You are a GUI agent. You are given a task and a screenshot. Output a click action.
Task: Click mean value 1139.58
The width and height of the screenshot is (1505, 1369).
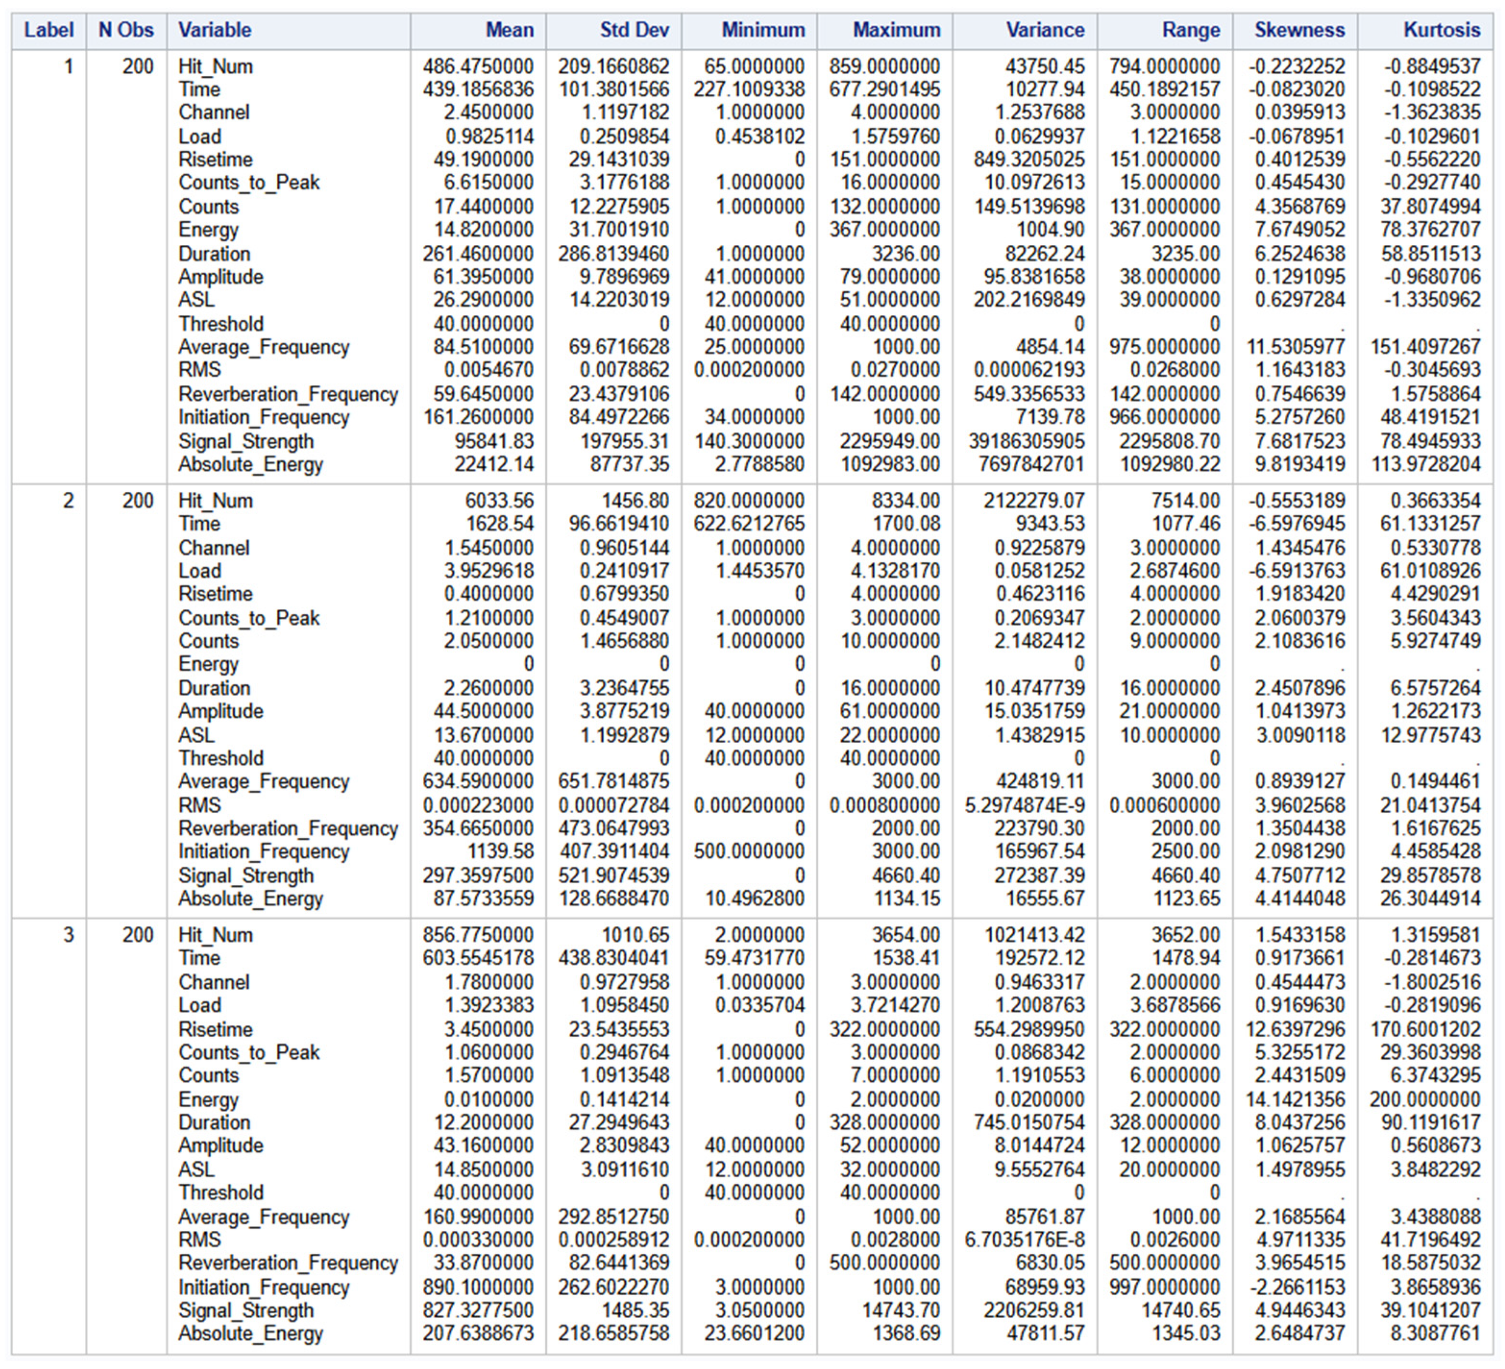pyautogui.click(x=500, y=852)
